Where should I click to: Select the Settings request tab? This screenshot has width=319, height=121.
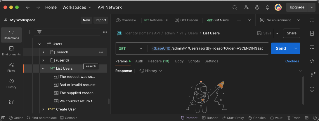(x=211, y=61)
